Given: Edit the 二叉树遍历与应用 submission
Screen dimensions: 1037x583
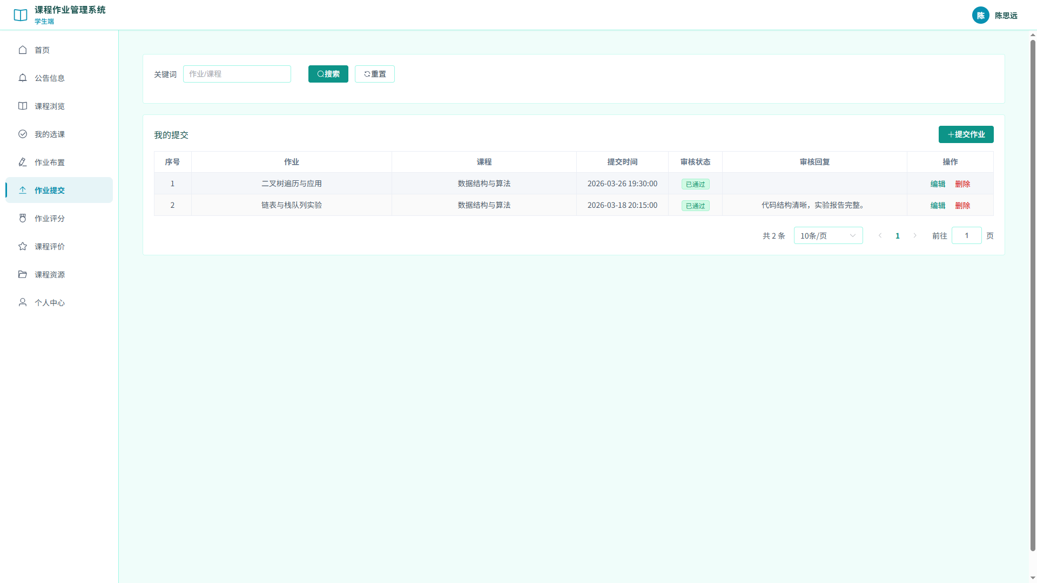Looking at the screenshot, I should [x=938, y=184].
